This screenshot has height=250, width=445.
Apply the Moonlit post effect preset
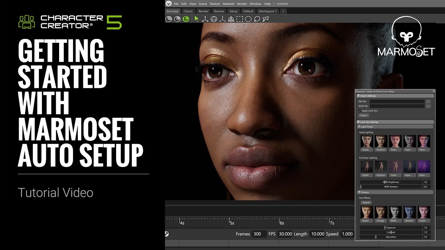click(409, 214)
